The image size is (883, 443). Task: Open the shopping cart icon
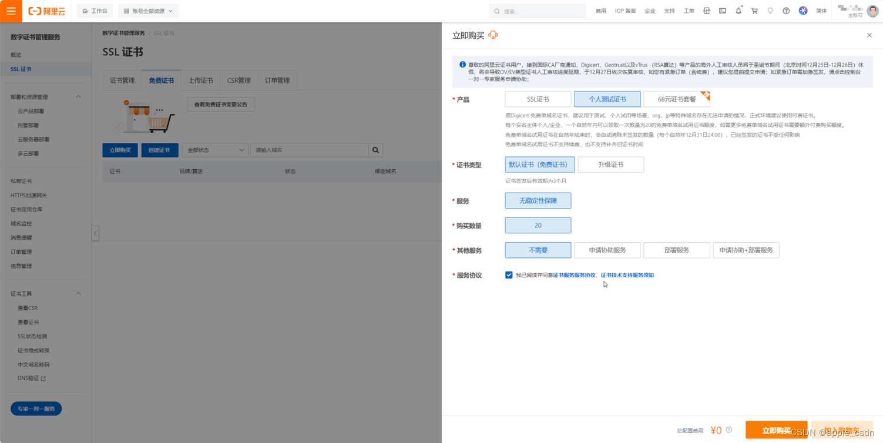click(754, 11)
